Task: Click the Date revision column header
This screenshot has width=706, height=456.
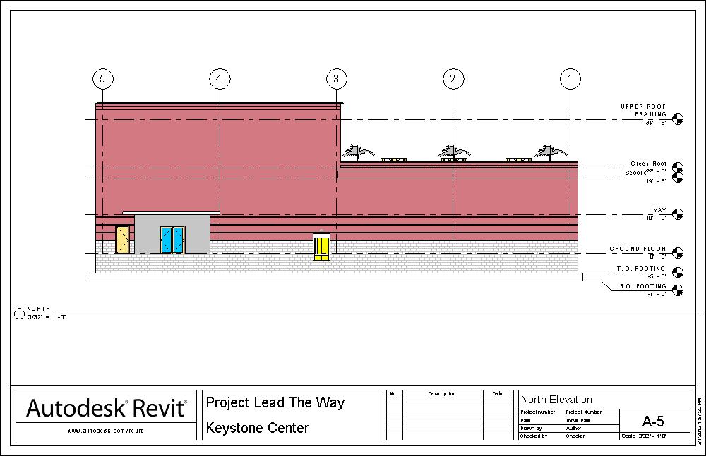Action: click(498, 394)
